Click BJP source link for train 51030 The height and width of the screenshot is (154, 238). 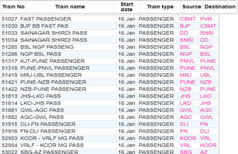pos(185,26)
